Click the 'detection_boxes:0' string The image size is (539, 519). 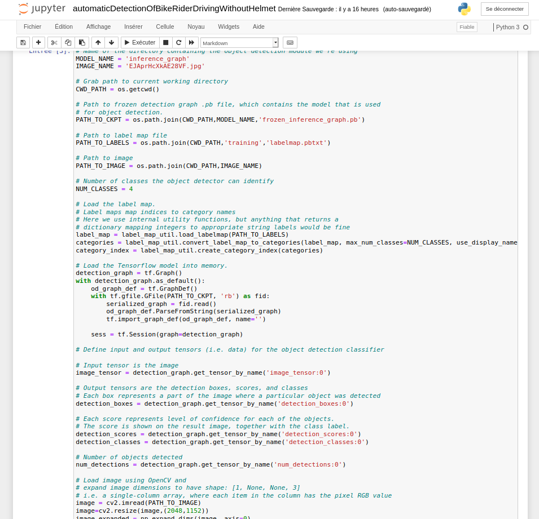pos(313,403)
